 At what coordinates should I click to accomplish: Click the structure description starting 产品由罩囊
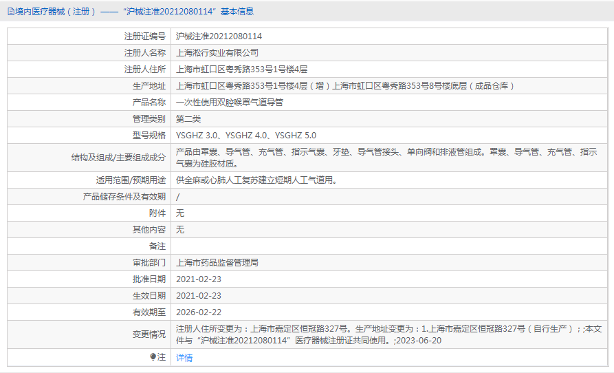click(386, 158)
